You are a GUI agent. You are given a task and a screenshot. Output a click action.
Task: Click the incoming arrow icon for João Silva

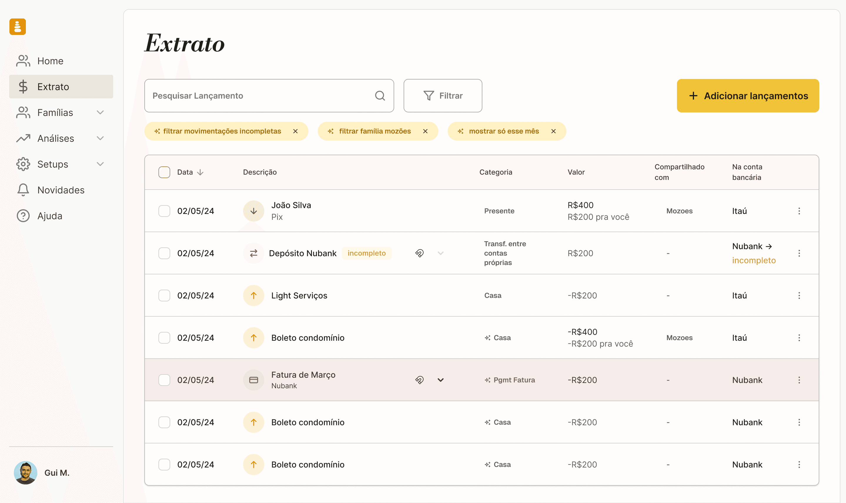(x=254, y=211)
